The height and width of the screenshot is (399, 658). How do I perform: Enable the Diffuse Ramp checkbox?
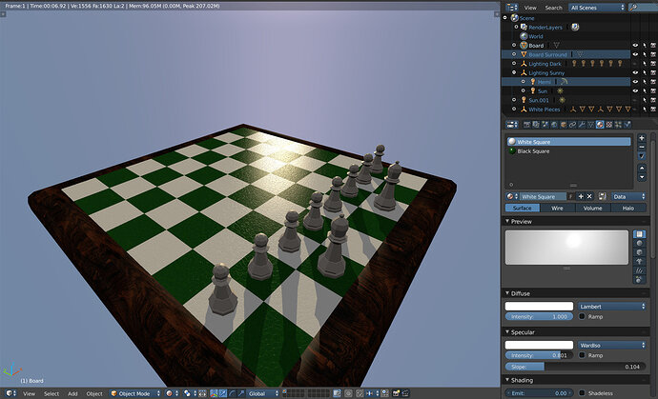point(582,316)
